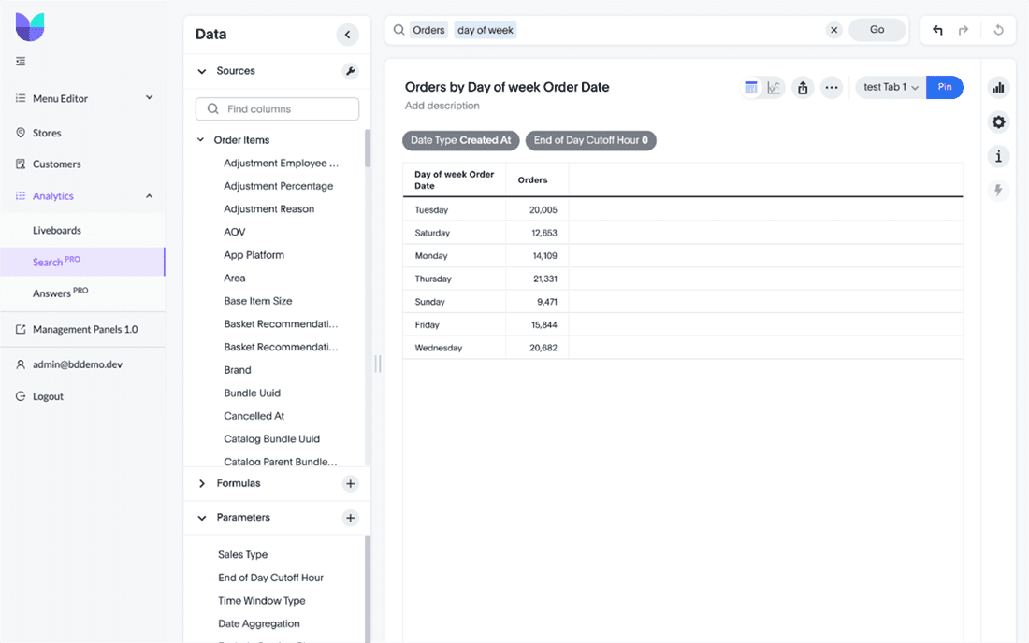Switch to table view icon

click(x=751, y=88)
